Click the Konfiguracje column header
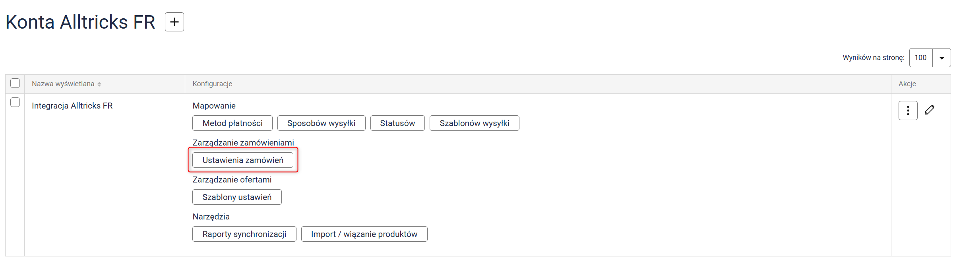957x262 pixels. click(x=212, y=84)
